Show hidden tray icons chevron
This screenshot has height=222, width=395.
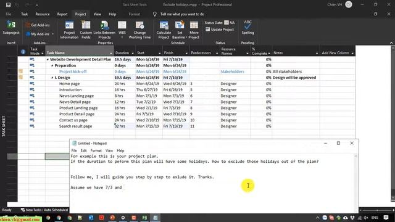317,218
